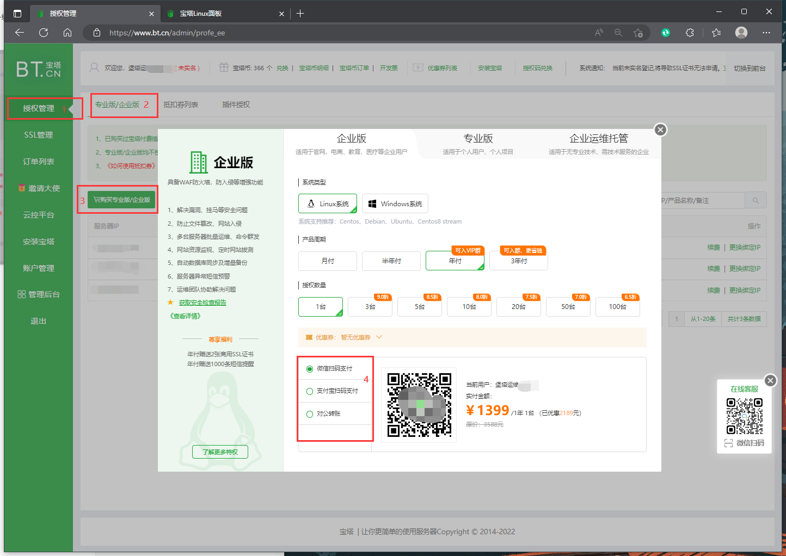Open 邀请大使 in sidebar
This screenshot has height=556, width=786.
coord(39,188)
